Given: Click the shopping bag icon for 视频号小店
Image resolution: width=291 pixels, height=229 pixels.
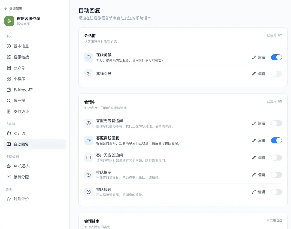Looking at the screenshot, I should point(9,90).
